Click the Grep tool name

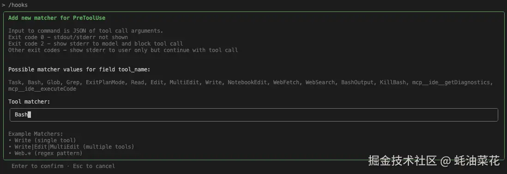(73, 82)
